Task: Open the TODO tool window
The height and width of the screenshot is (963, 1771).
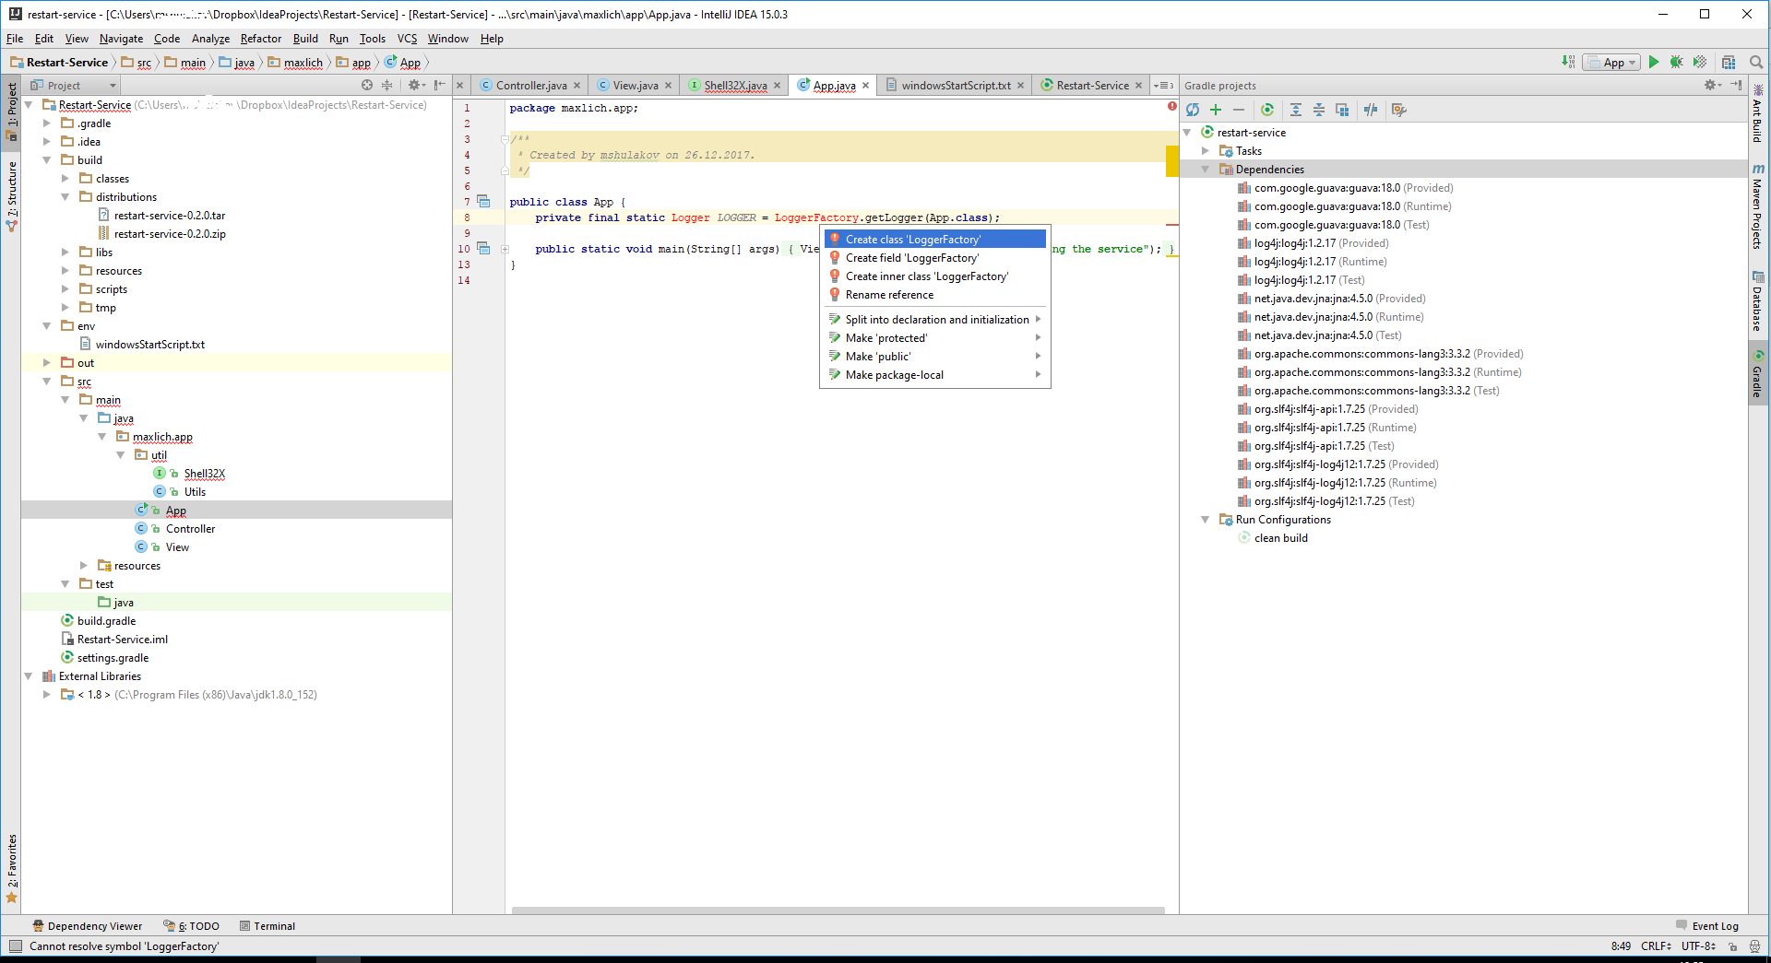Action: tap(192, 926)
